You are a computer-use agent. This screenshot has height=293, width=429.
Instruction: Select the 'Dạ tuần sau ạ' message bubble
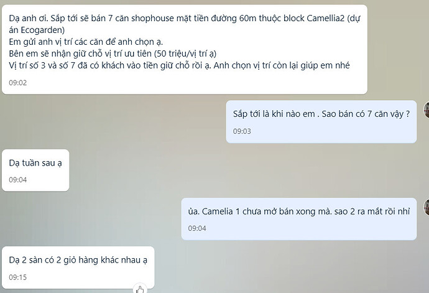coord(35,170)
